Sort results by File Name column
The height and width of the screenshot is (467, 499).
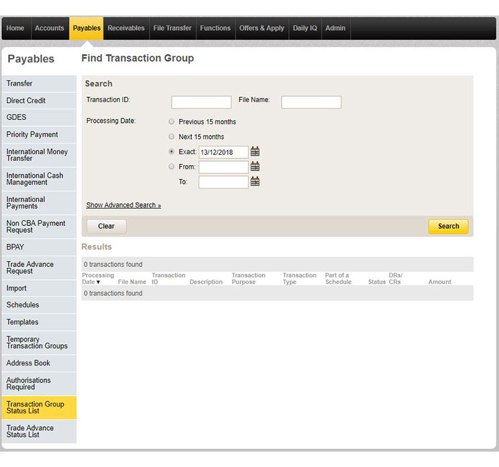click(x=132, y=282)
